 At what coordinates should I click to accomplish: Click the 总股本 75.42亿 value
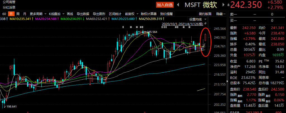coord(248,83)
